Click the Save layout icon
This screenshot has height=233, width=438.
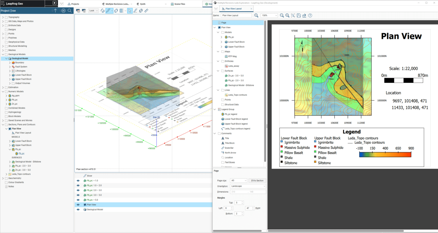coord(299,15)
